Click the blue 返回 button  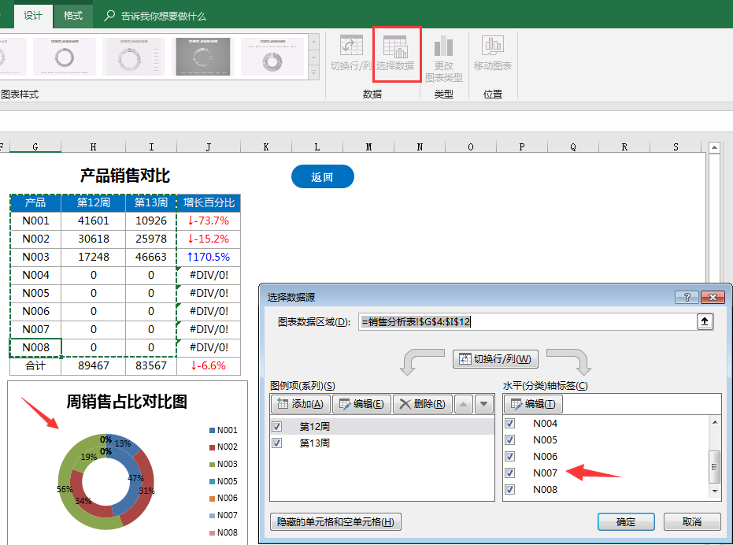[323, 176]
